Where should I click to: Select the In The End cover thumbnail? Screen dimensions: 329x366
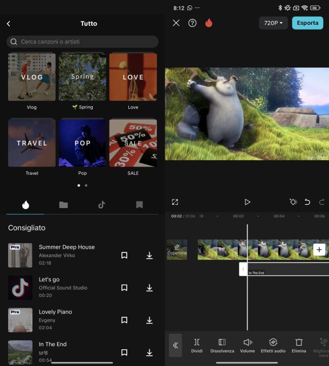click(x=20, y=352)
